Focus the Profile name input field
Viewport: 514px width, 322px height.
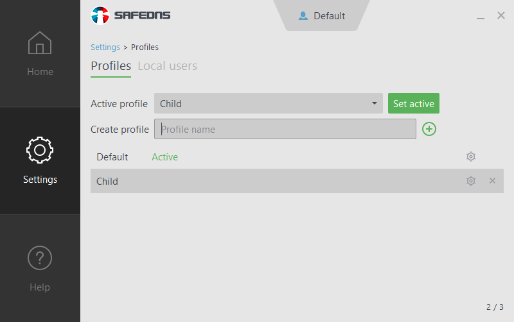285,129
